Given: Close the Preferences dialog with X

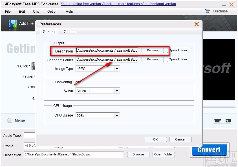Looking at the screenshot, I should tap(197, 24).
